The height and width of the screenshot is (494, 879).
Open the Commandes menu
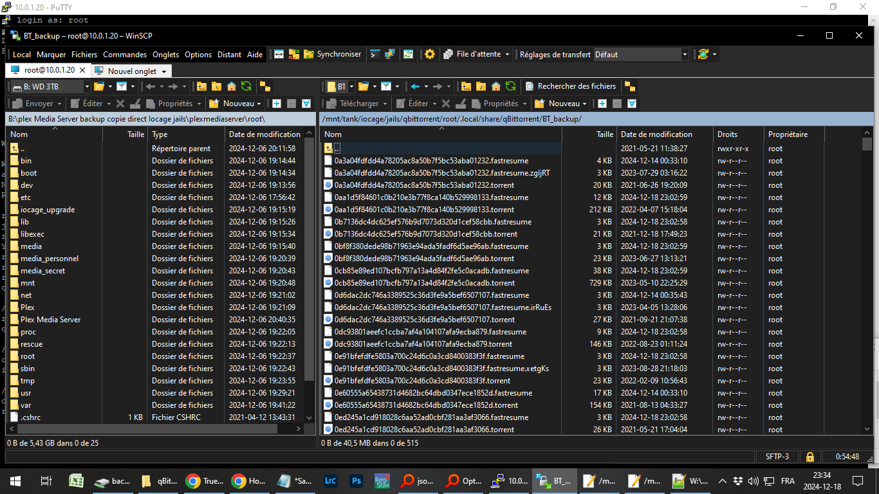[x=125, y=55]
